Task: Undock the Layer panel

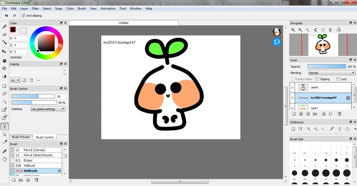Action: (x=351, y=60)
